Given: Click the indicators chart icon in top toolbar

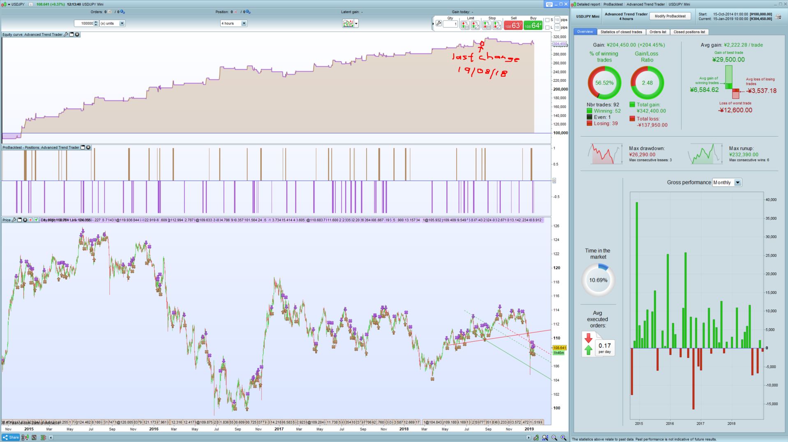Looking at the screenshot, I should pos(348,23).
